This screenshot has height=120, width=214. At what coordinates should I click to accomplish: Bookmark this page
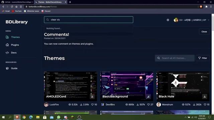[x=21, y=7]
